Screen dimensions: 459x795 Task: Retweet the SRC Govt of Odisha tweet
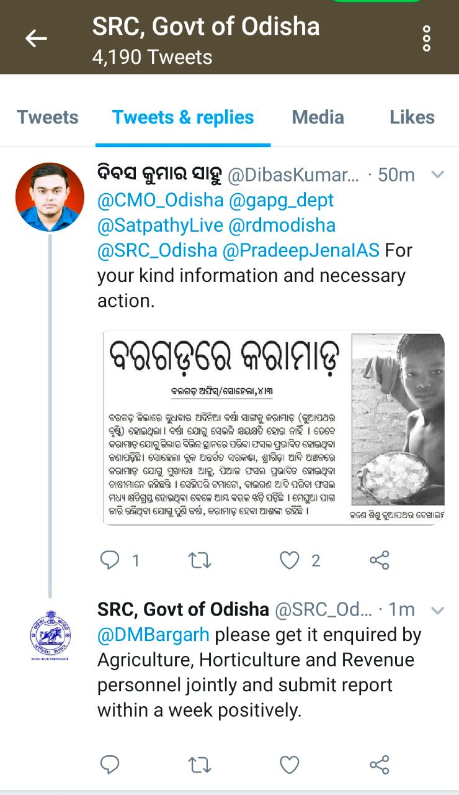(200, 765)
